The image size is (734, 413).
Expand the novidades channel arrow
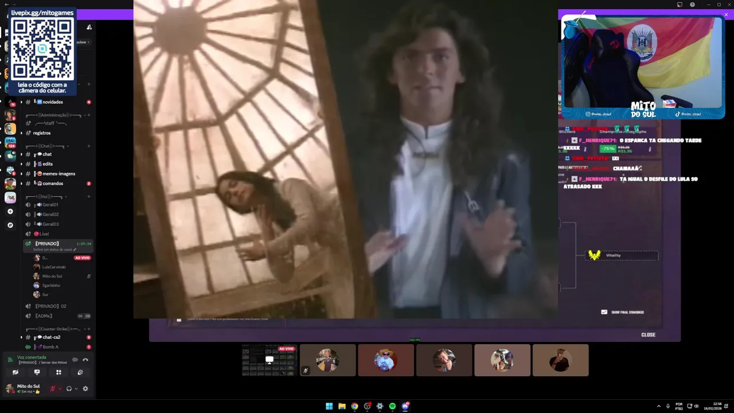21,102
